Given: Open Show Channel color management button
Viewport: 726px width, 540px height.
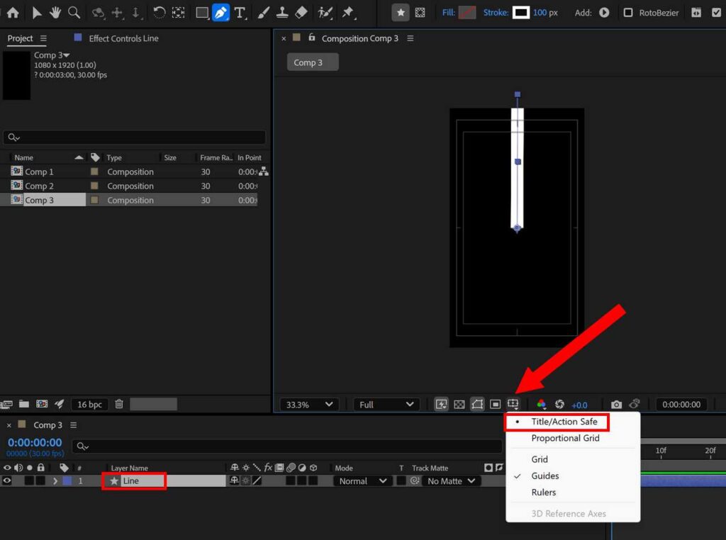Looking at the screenshot, I should pos(541,405).
